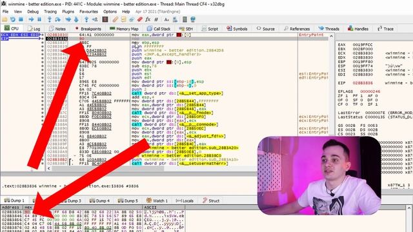The image size is (413, 232).
Task: Switch to the Memory Map tab
Action: [124, 28]
